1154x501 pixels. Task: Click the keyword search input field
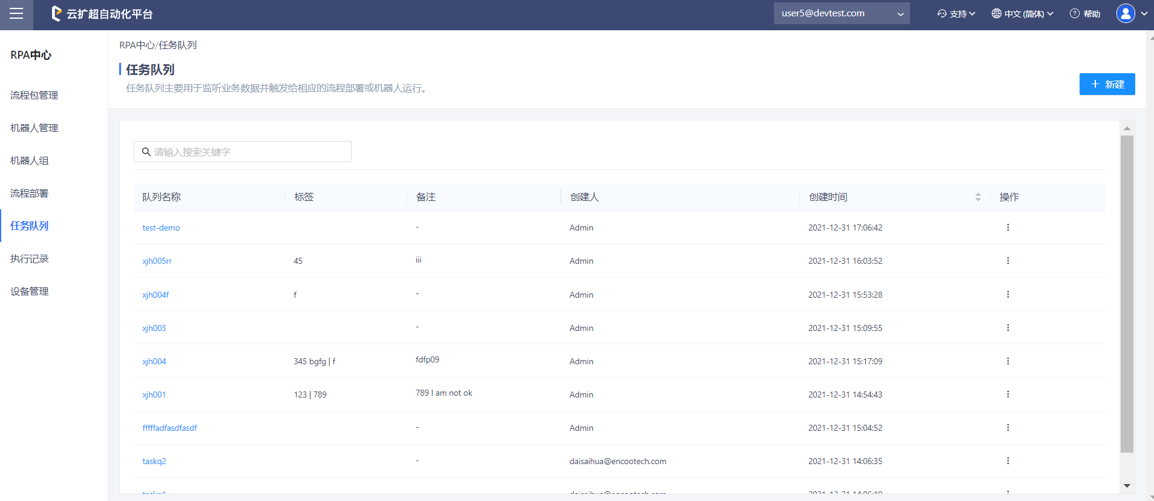243,152
